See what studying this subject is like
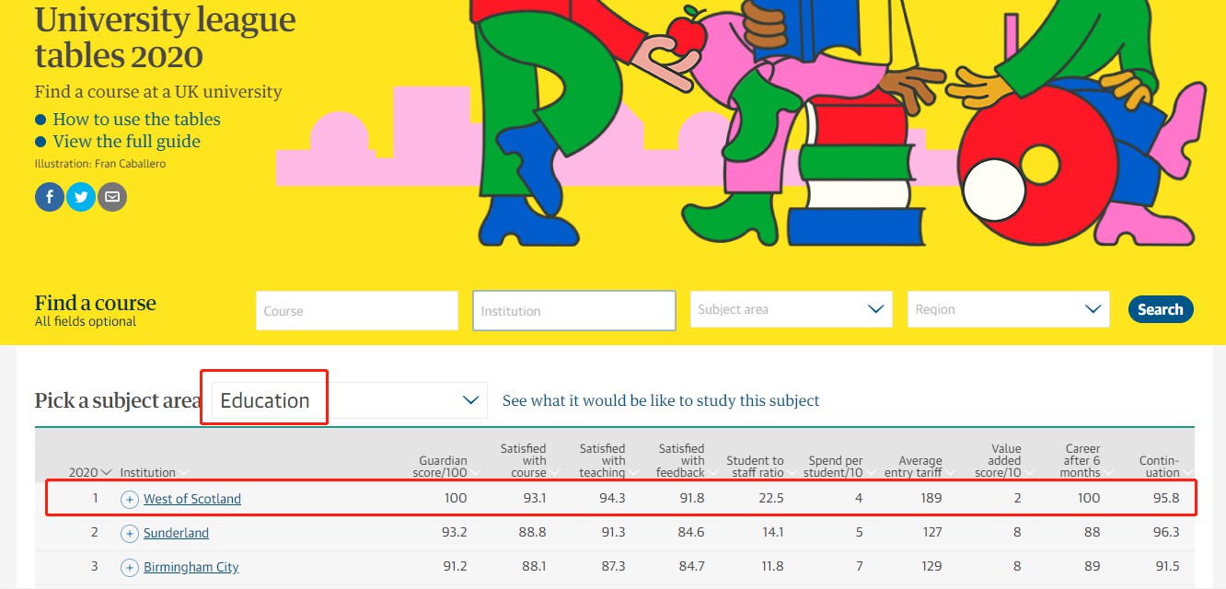 pos(660,401)
